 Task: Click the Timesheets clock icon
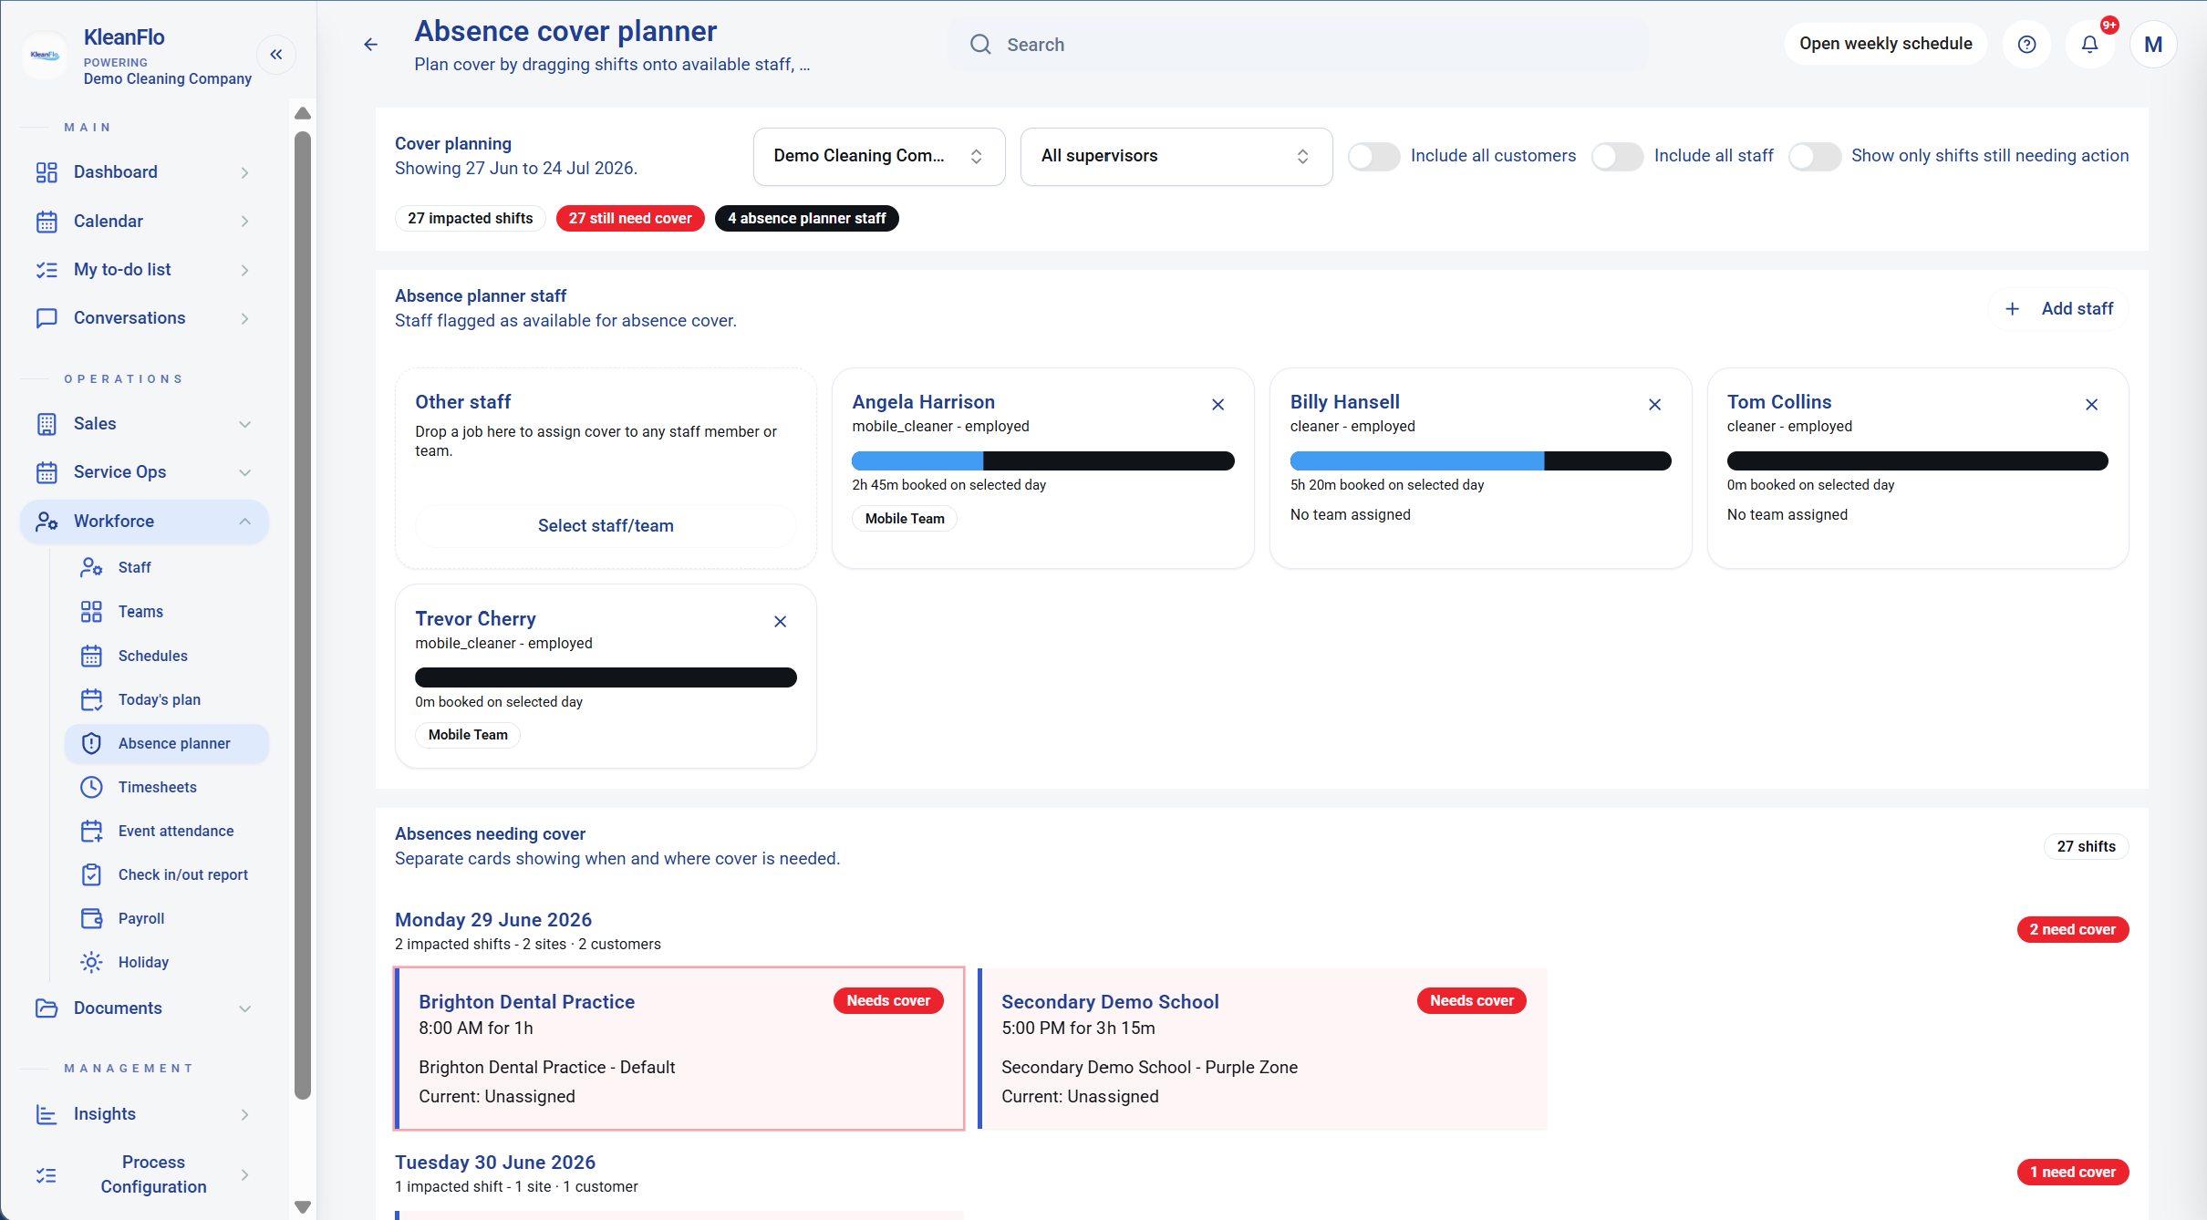[91, 787]
